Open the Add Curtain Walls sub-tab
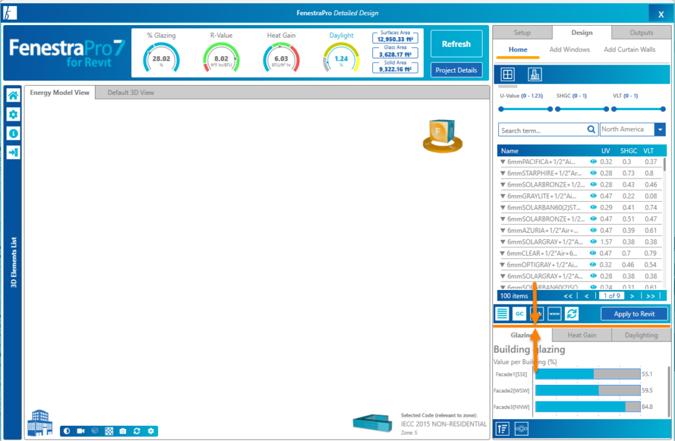Viewport: 675px width, 441px height. pos(630,49)
